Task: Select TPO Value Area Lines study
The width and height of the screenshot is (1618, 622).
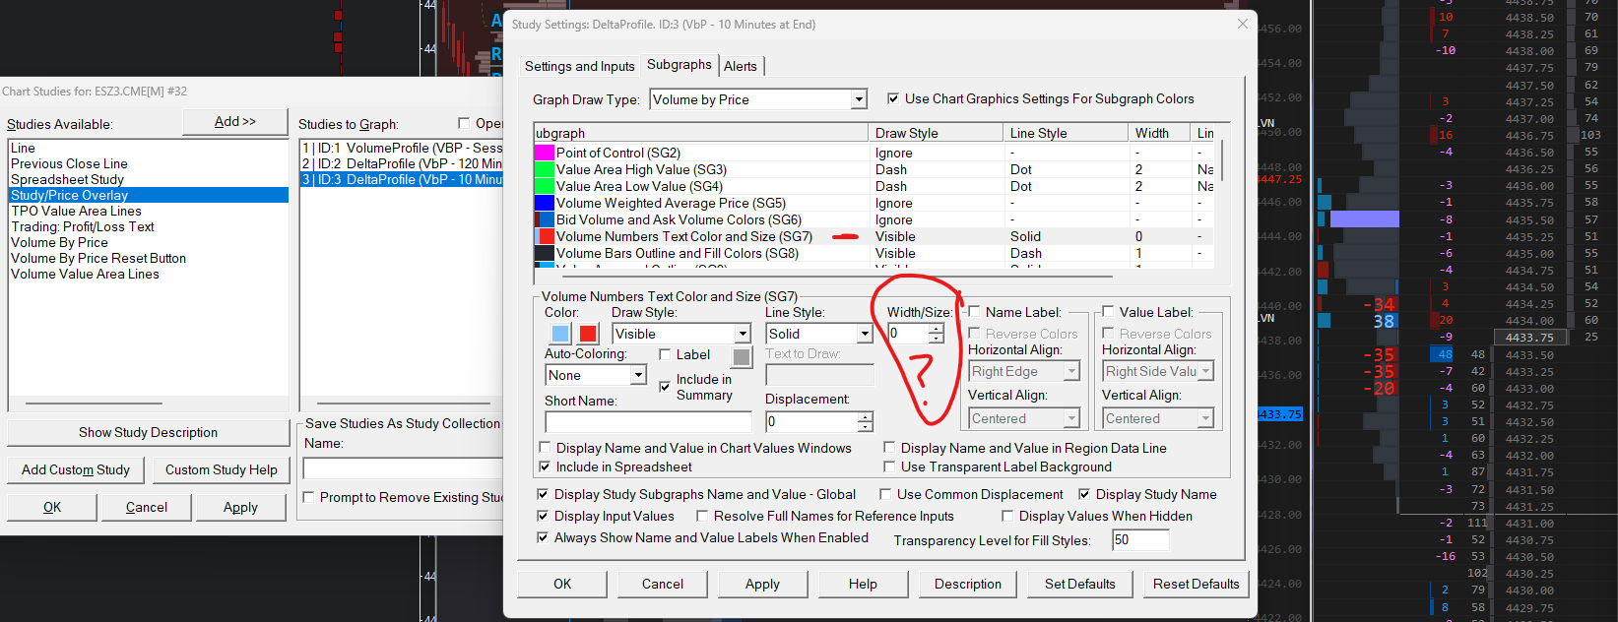Action: click(x=149, y=211)
